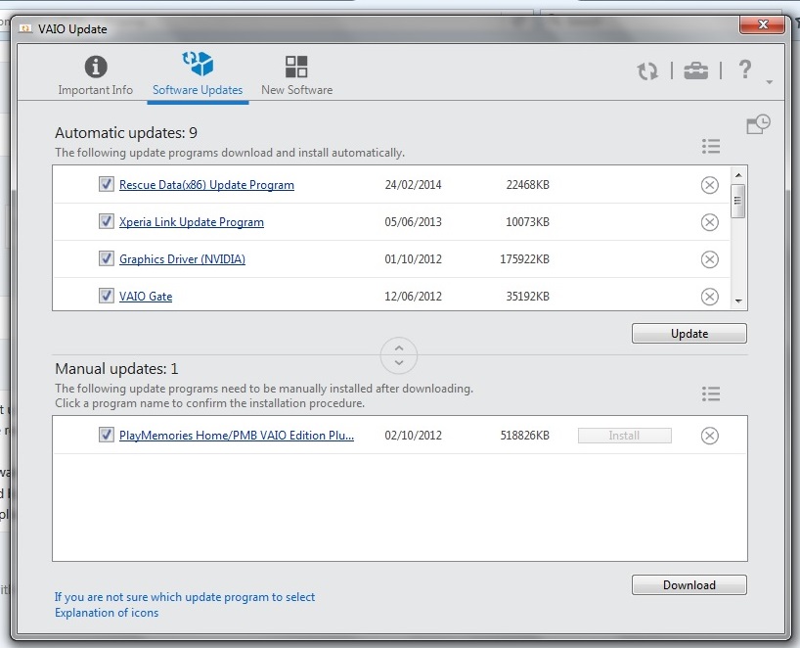Open the toolbox settings icon

695,70
